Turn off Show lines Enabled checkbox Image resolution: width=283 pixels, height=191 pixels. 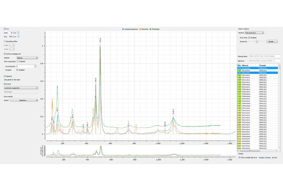[x=250, y=37]
